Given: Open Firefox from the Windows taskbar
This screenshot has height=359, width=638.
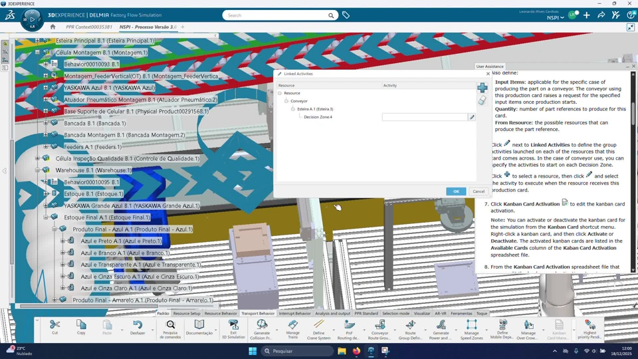Looking at the screenshot, I should (357, 351).
